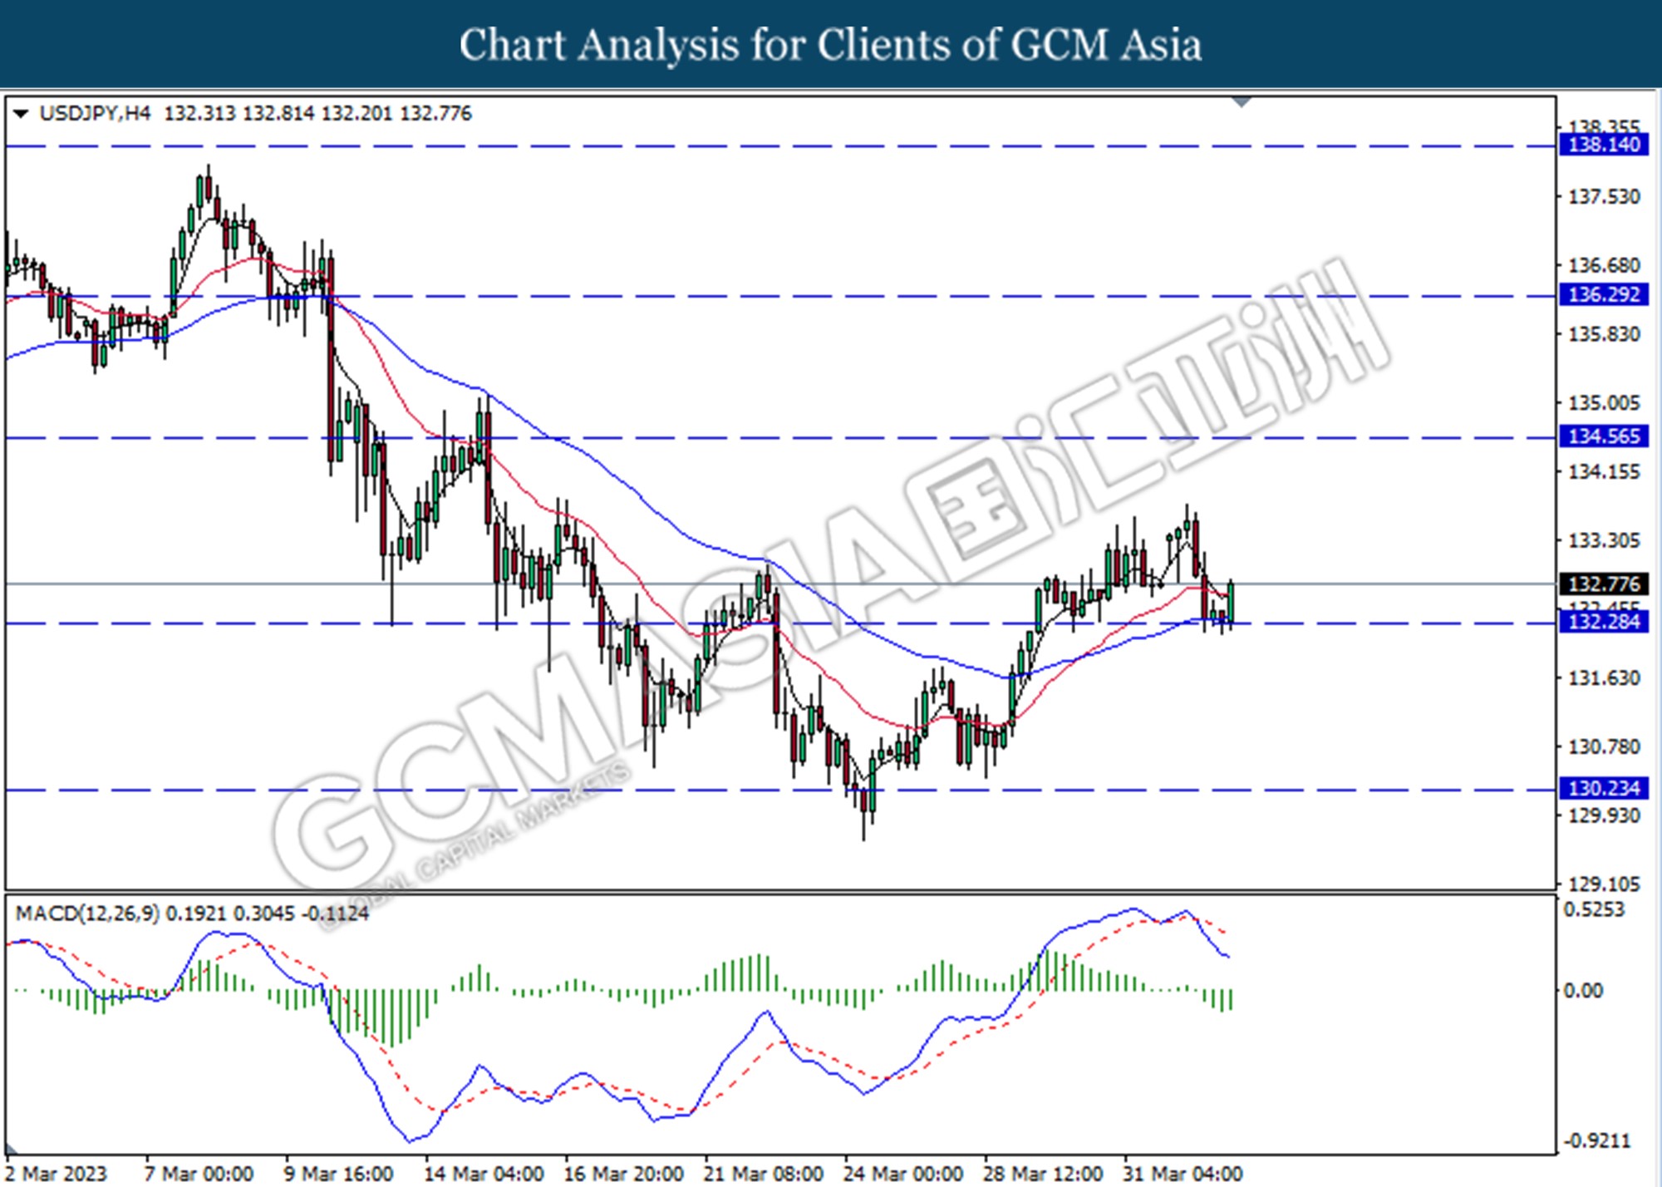Click the 31 Mar 04:00 date label

click(1183, 1174)
